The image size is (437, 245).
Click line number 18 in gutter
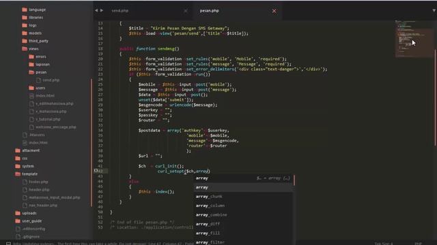coord(100,48)
